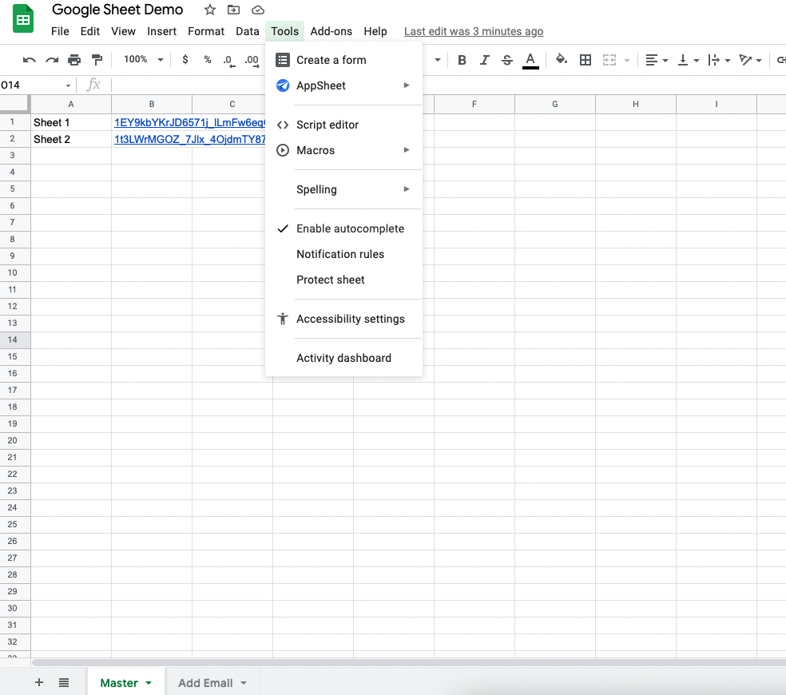The image size is (786, 695).
Task: Open Accessibility settings
Action: point(343,319)
